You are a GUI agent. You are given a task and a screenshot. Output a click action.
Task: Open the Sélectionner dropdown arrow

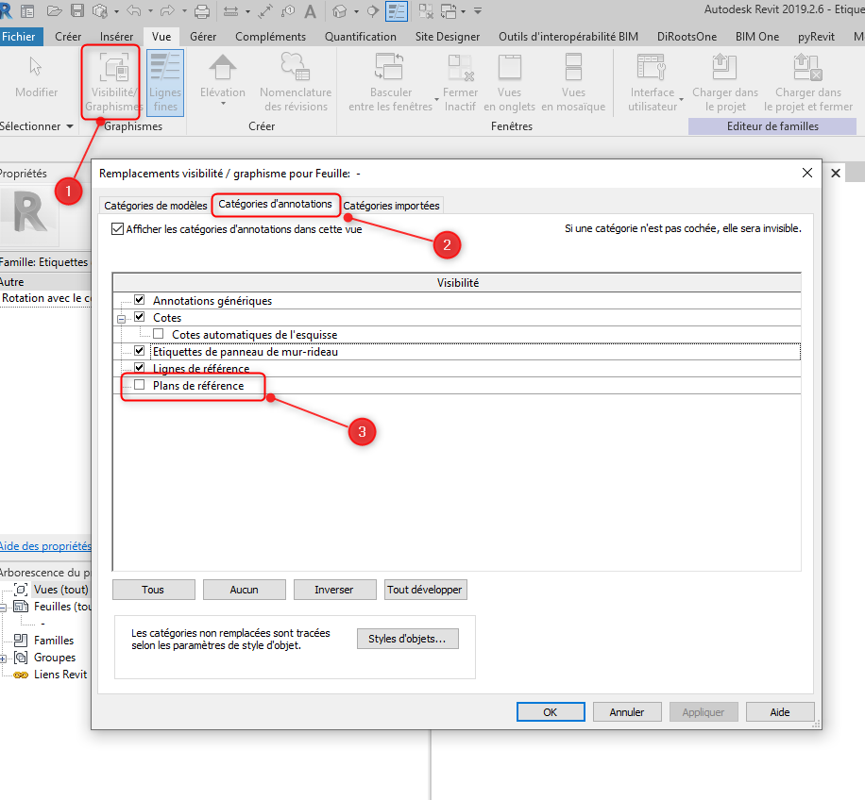[x=69, y=126]
